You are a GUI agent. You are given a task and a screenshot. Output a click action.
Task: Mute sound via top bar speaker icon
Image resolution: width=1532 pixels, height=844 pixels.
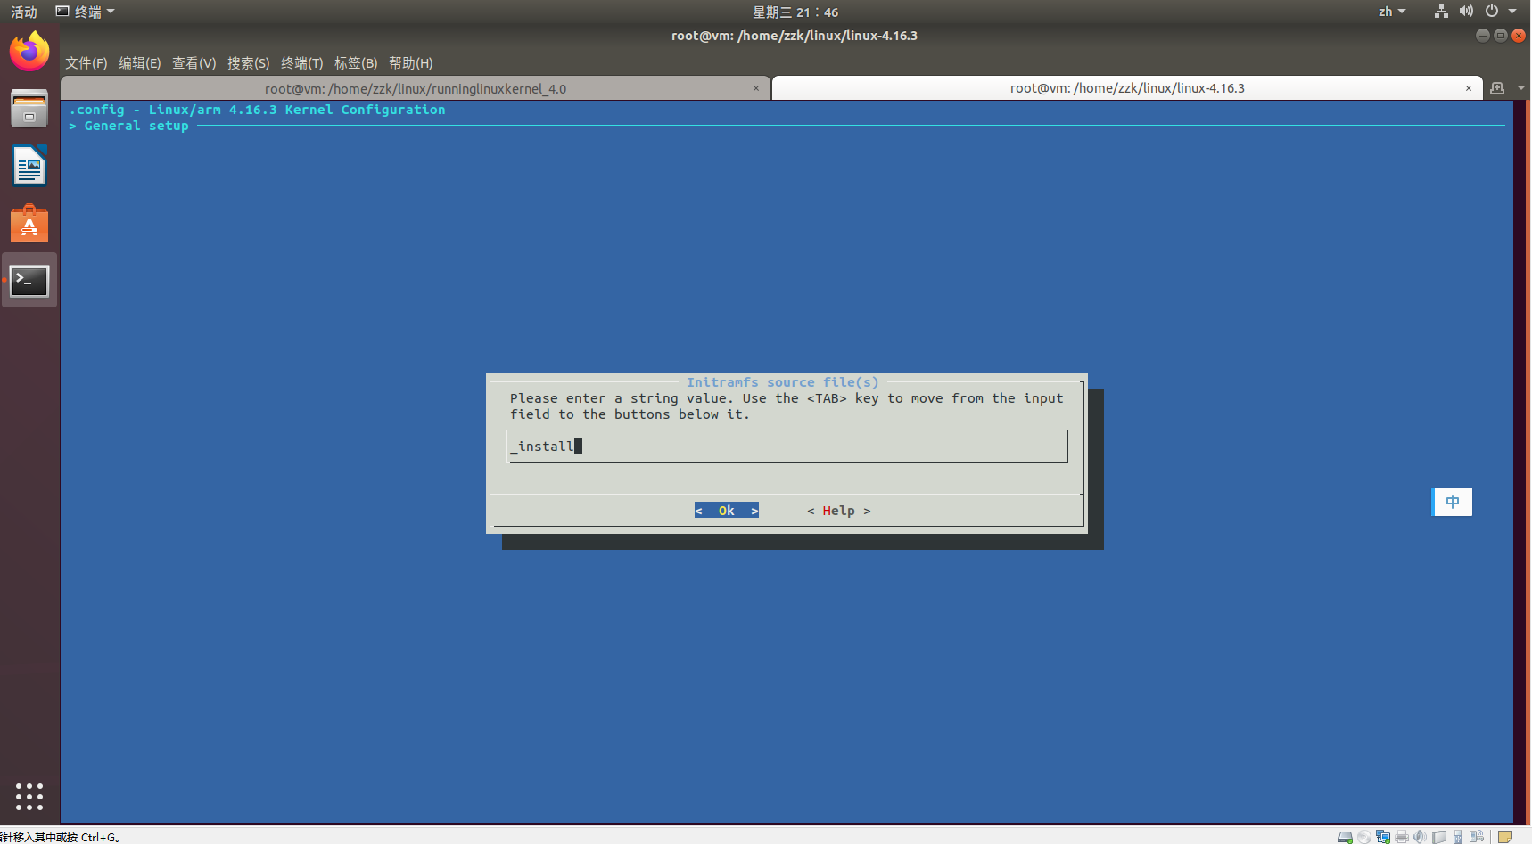pos(1466,12)
